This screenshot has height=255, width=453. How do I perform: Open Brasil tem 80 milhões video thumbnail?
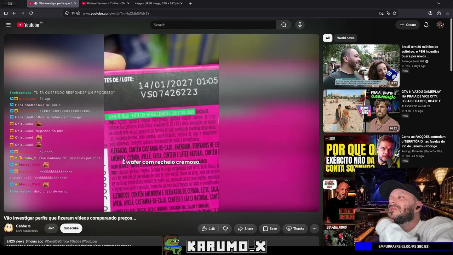[x=361, y=66]
